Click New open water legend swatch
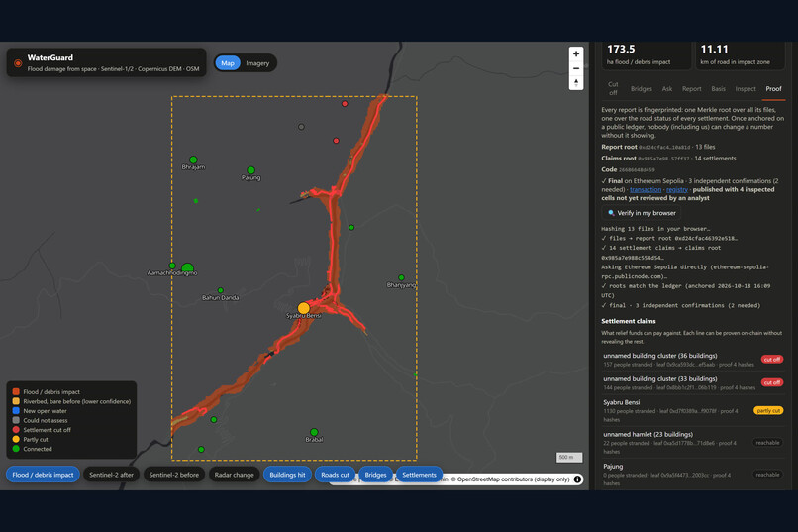798x532 pixels. 16,410
